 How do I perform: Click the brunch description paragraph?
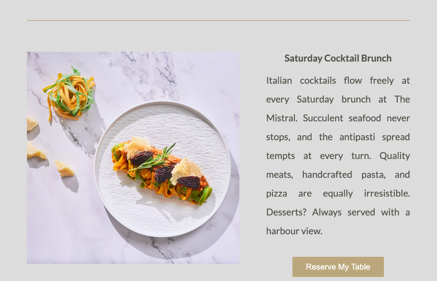point(338,156)
